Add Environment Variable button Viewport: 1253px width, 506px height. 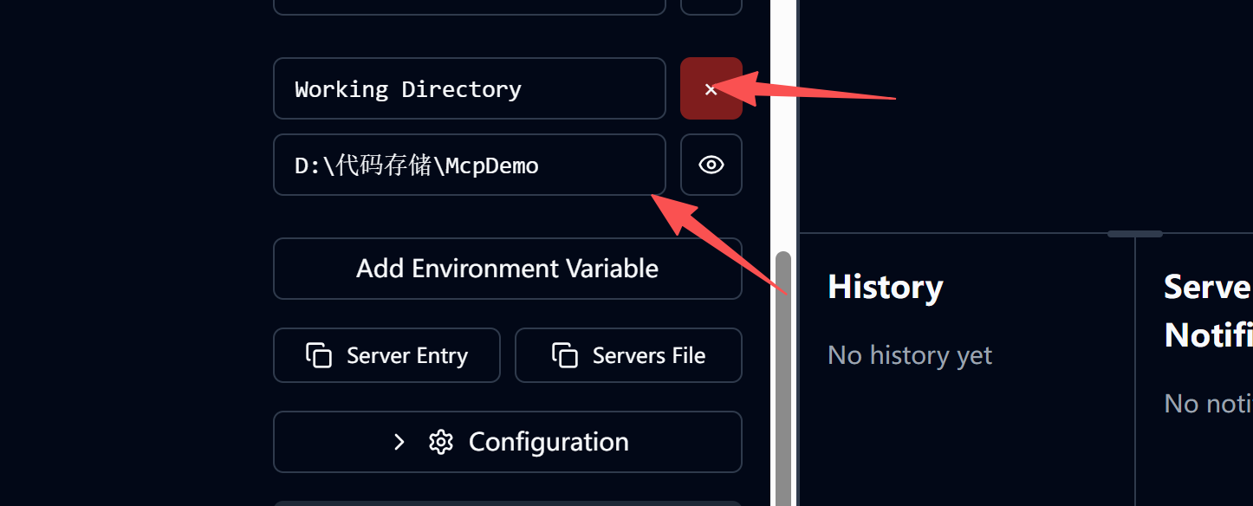coord(508,269)
